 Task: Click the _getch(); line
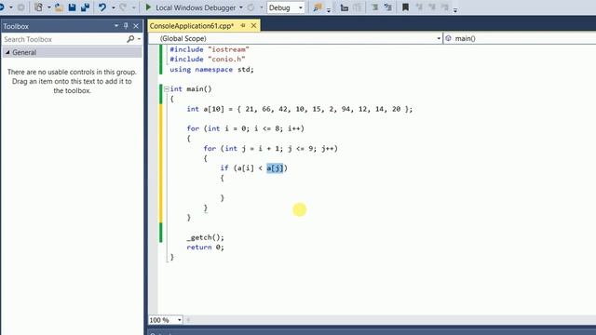pyautogui.click(x=205, y=237)
